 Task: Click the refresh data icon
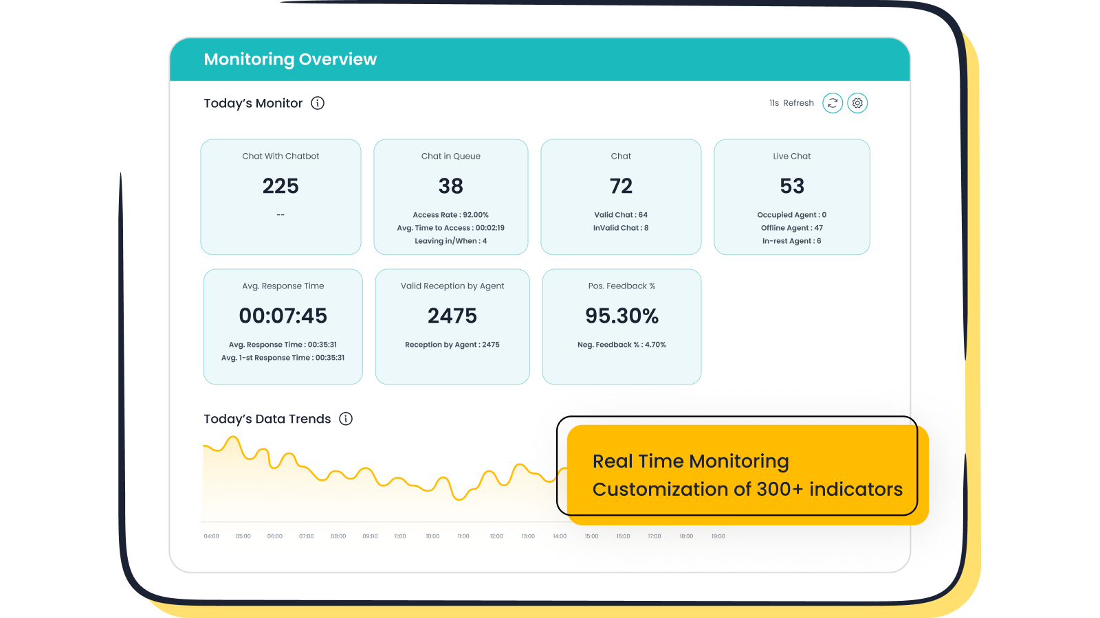[x=833, y=103]
